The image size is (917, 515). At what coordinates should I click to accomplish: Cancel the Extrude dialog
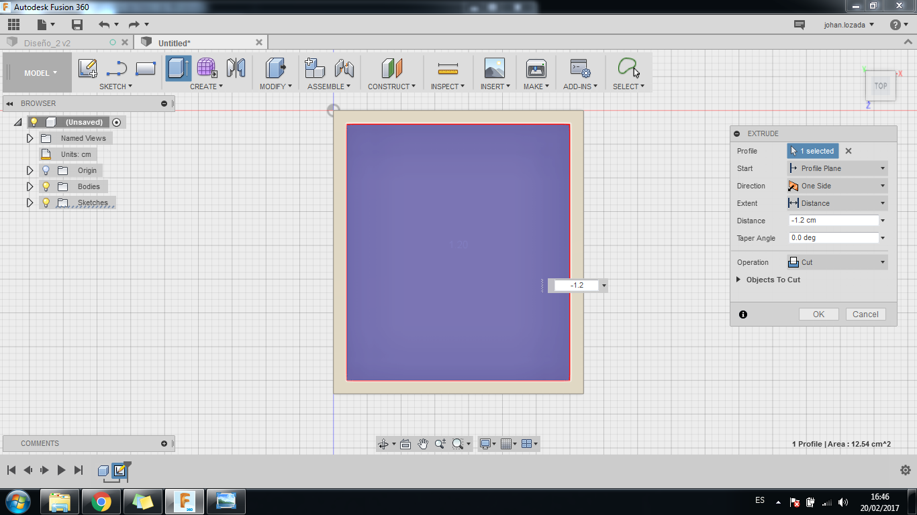point(866,314)
